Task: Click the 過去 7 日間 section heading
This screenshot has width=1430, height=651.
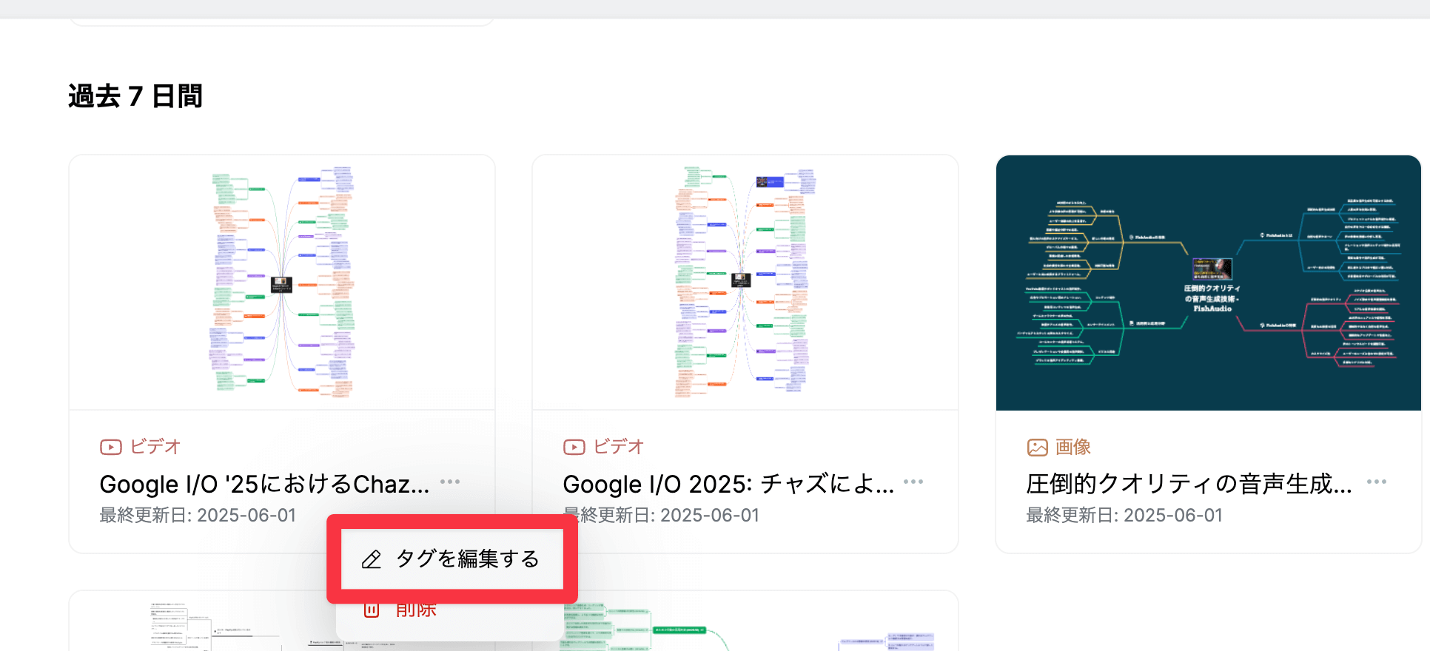Action: pyautogui.click(x=135, y=96)
